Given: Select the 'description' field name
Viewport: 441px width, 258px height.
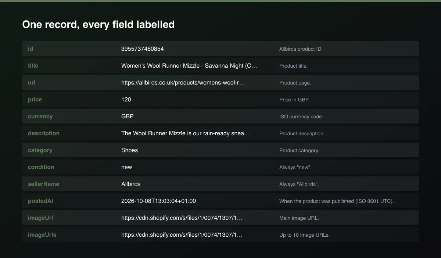Looking at the screenshot, I should pyautogui.click(x=44, y=133).
